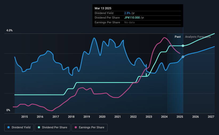The image size is (219, 135).
Task: Click the 2025 x-axis label
Action: click(x=180, y=117)
